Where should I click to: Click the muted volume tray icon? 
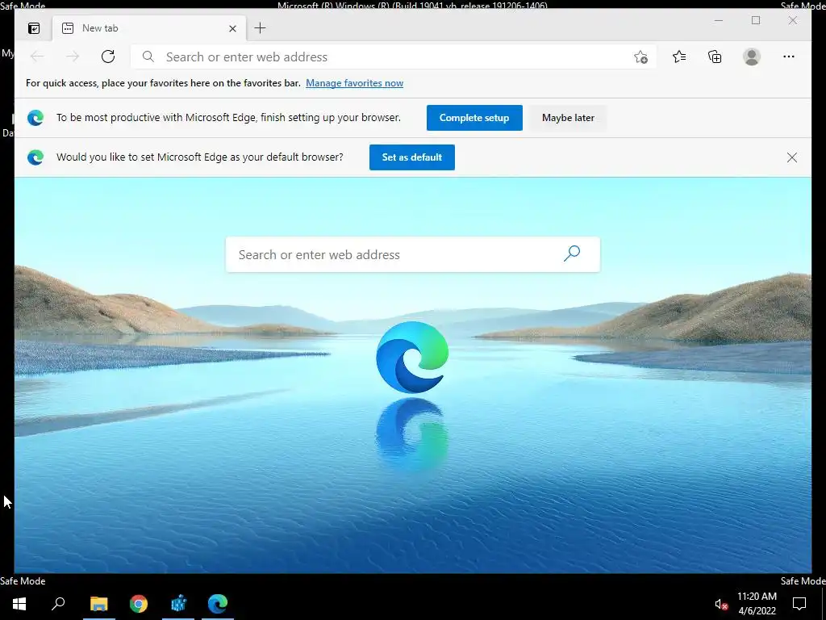pos(720,604)
